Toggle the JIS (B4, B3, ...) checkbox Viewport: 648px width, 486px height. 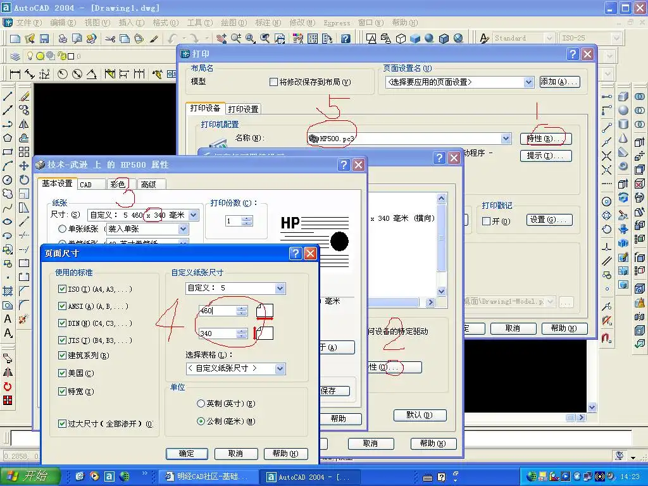point(63,340)
